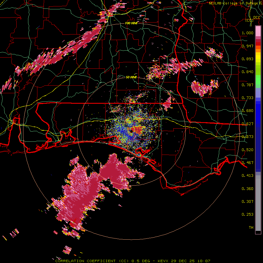Click the 29 DEC 25 date text
The height and width of the screenshot is (263, 263).
[x=183, y=261]
